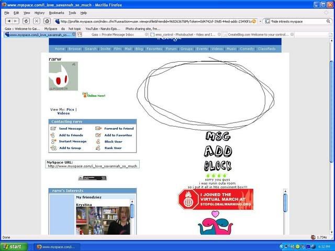The image size is (335, 251).
Task: Click the Stop loading X icon
Action: click(37, 21)
